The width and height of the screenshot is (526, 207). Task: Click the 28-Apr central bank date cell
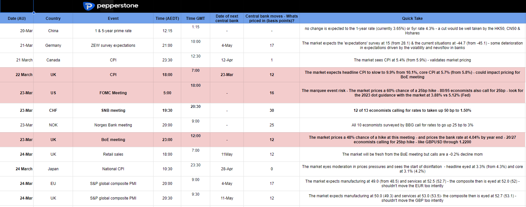227,169
